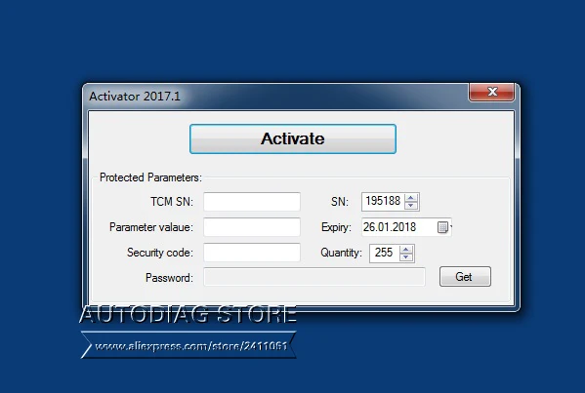Decrement Quantity using the down arrow
This screenshot has width=585, height=393.
tap(406, 257)
